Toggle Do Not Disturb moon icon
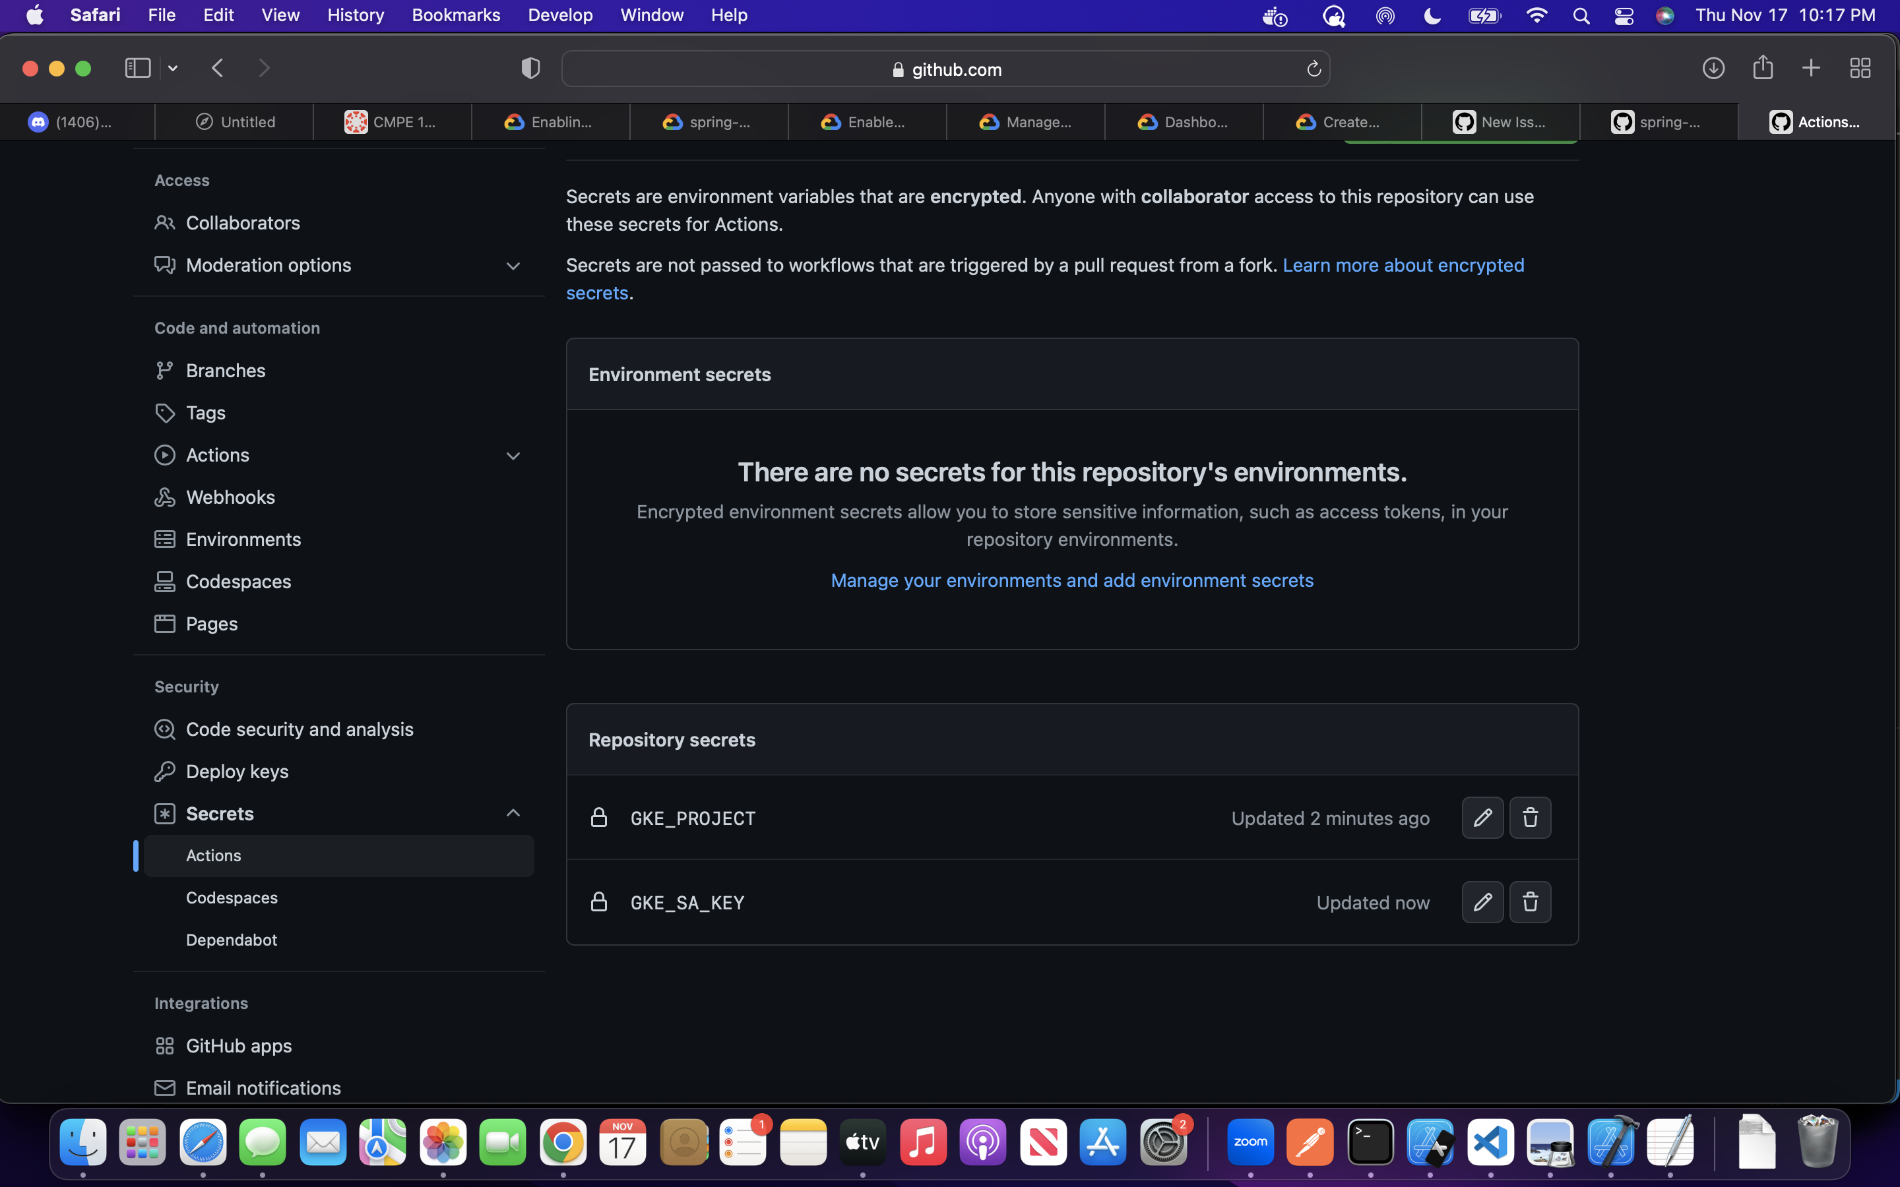Viewport: 1900px width, 1187px height. click(1432, 16)
